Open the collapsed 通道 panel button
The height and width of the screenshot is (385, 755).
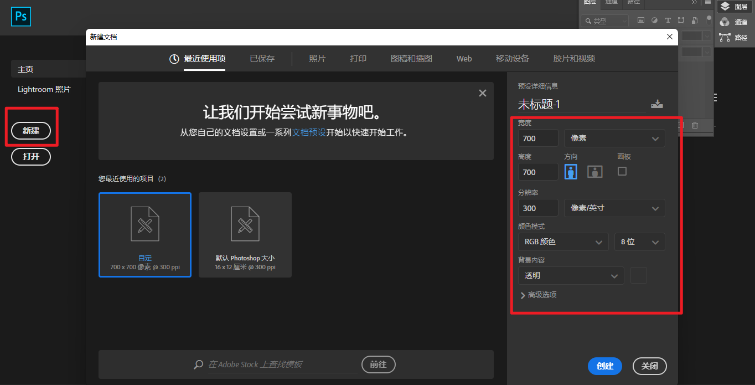(735, 22)
